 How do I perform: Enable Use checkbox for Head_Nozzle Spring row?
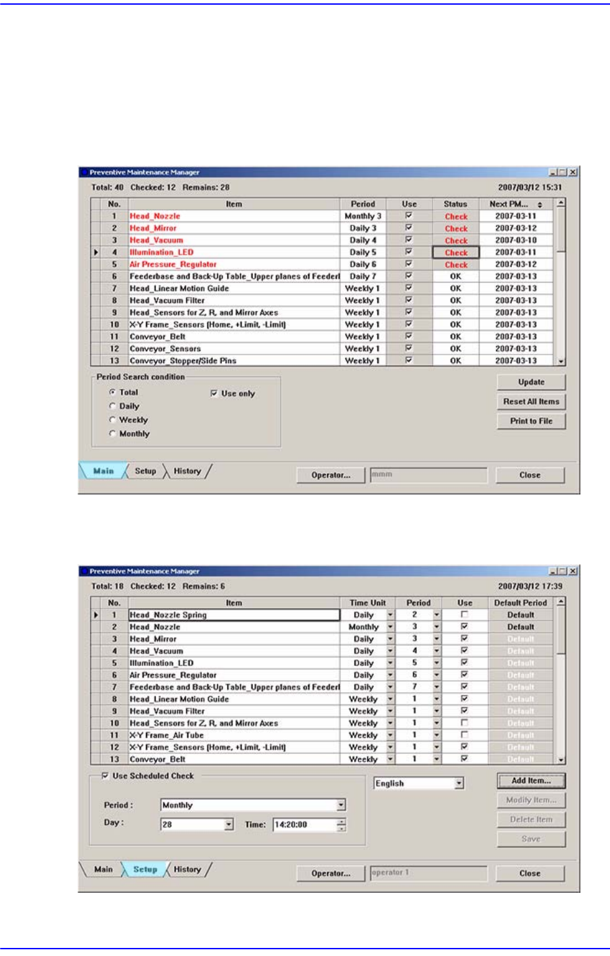[x=464, y=615]
